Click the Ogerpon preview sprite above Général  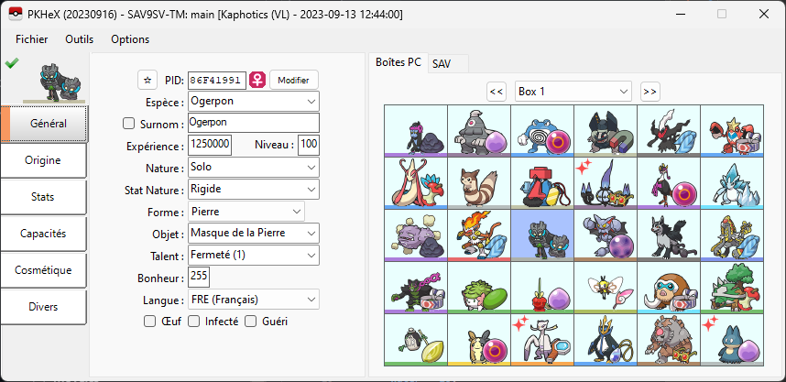[x=60, y=82]
